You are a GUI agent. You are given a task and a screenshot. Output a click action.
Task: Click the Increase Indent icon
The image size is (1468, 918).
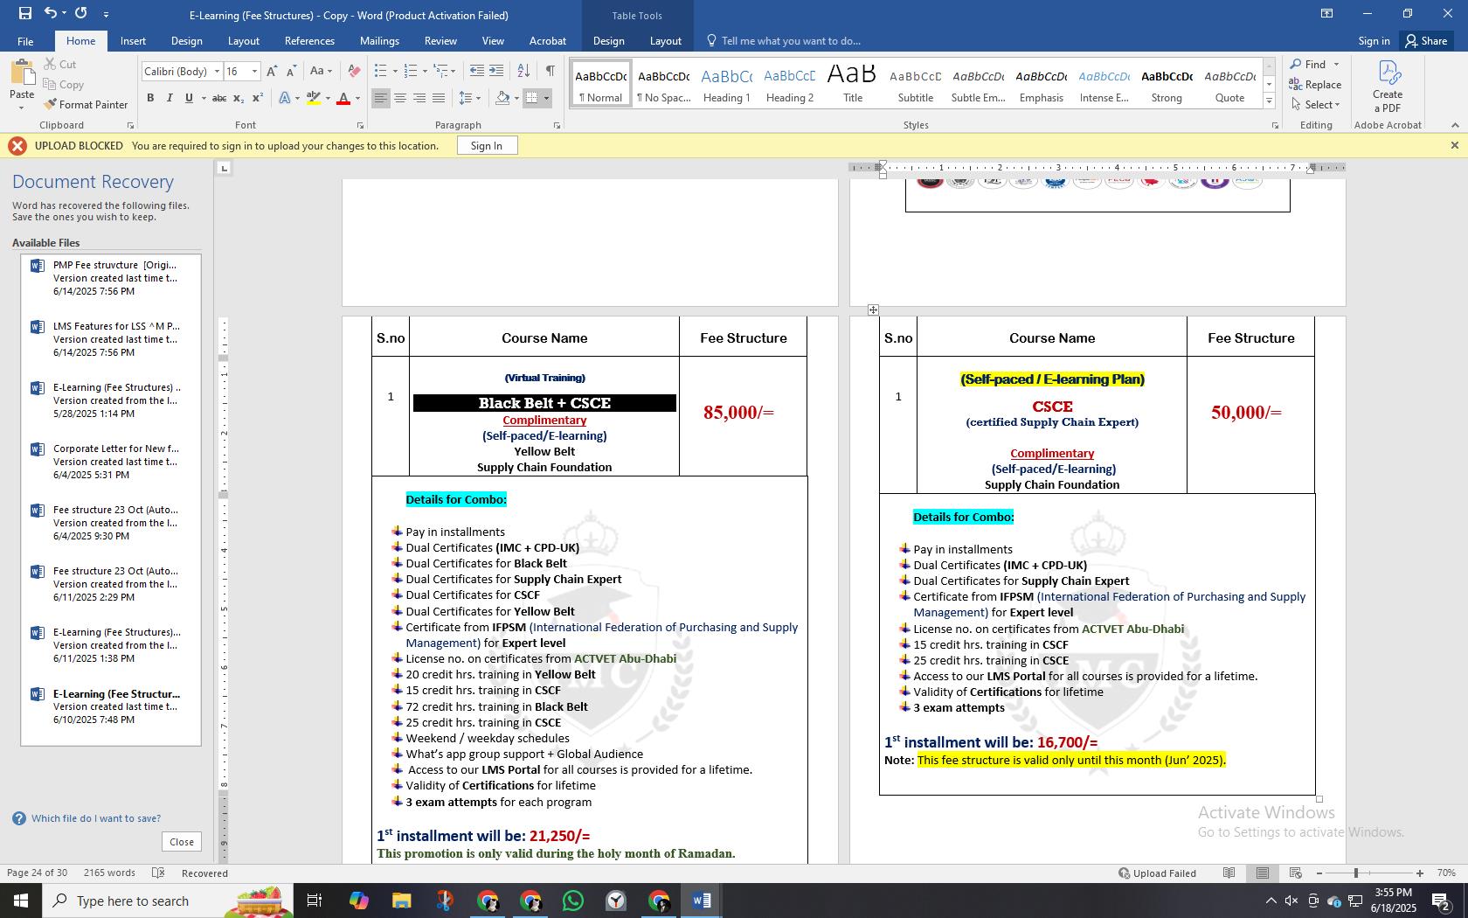coord(496,72)
